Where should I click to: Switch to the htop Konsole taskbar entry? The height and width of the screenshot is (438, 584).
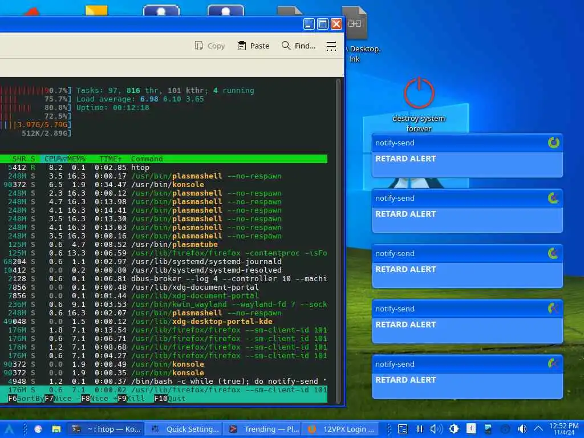[106, 429]
